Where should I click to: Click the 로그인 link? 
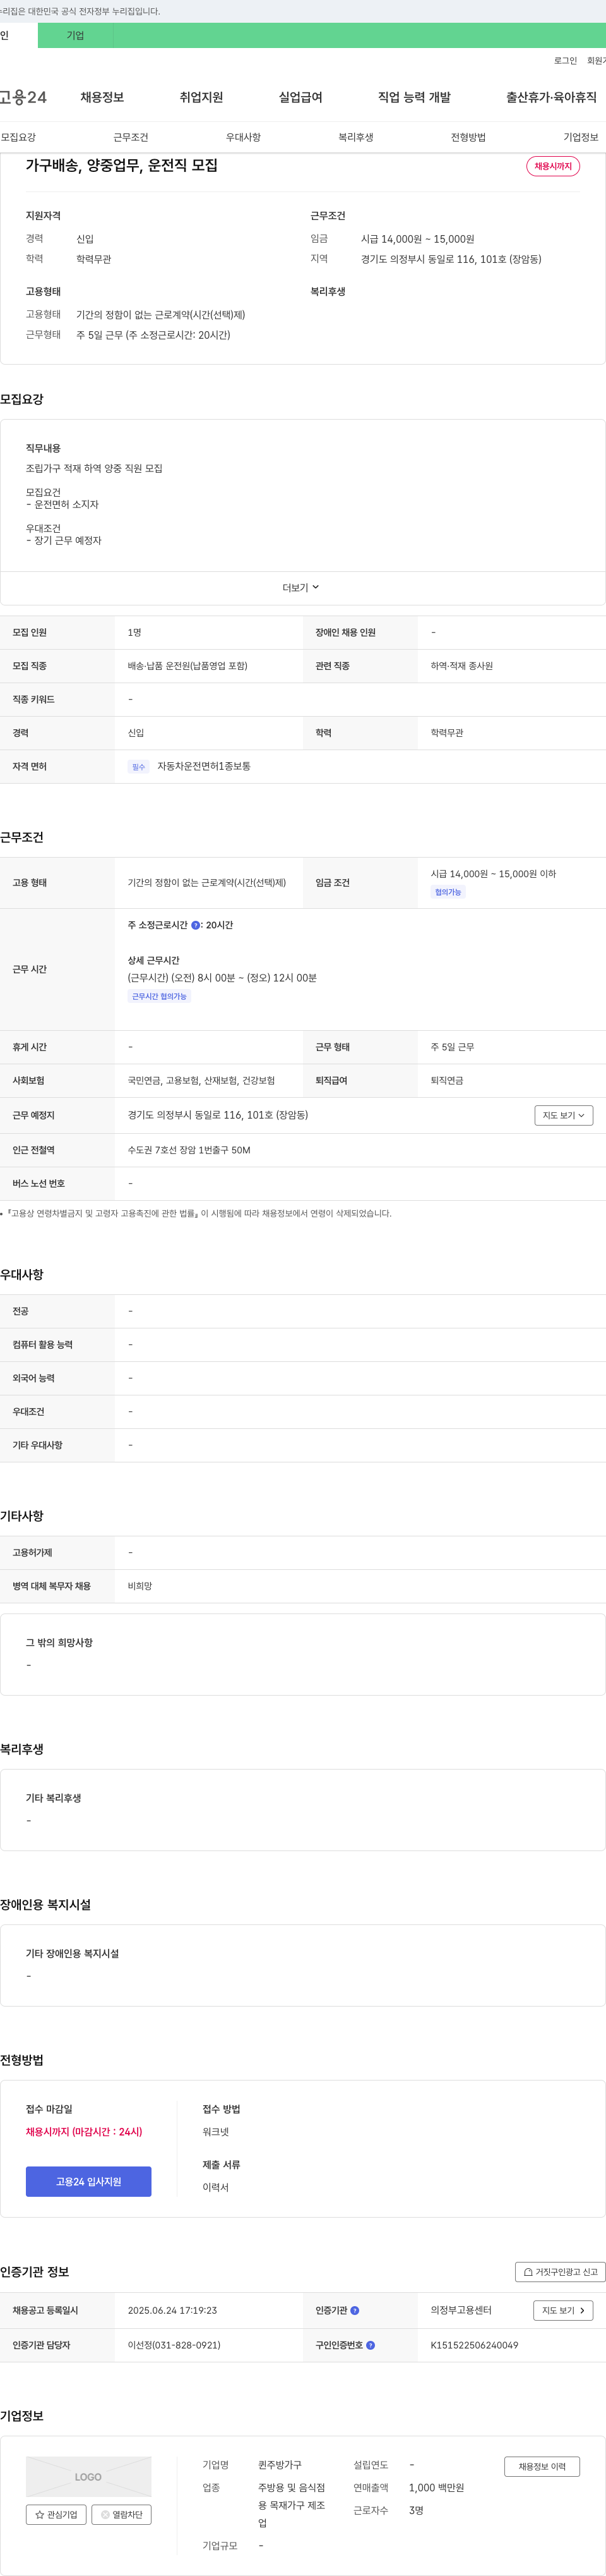point(565,61)
